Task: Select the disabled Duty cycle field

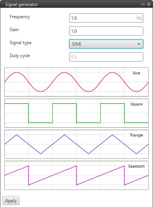Action: pyautogui.click(x=106, y=57)
